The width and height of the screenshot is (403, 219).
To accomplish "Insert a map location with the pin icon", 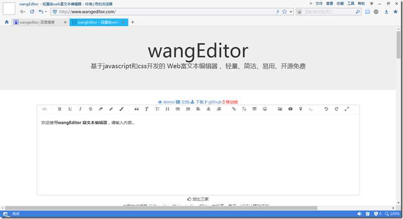I will point(300,109).
